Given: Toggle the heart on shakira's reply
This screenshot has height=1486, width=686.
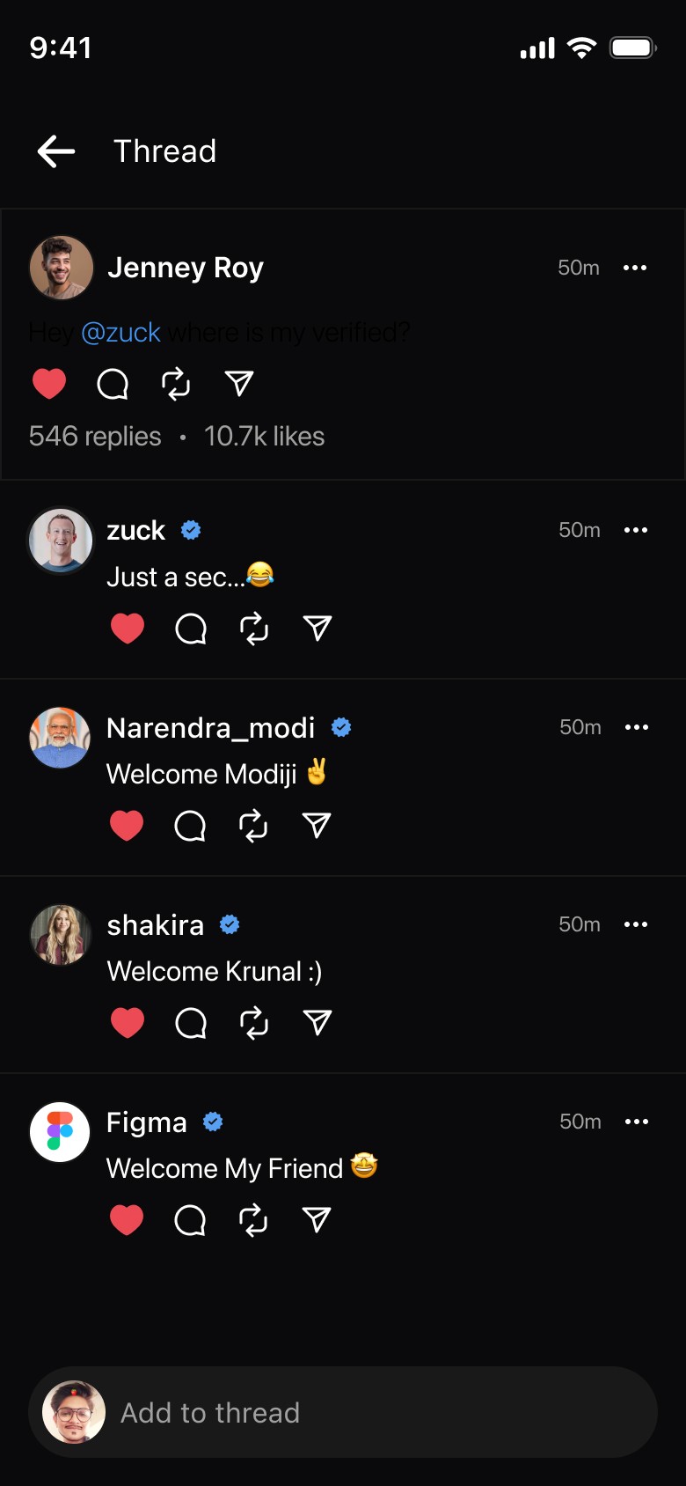Looking at the screenshot, I should (x=128, y=1023).
